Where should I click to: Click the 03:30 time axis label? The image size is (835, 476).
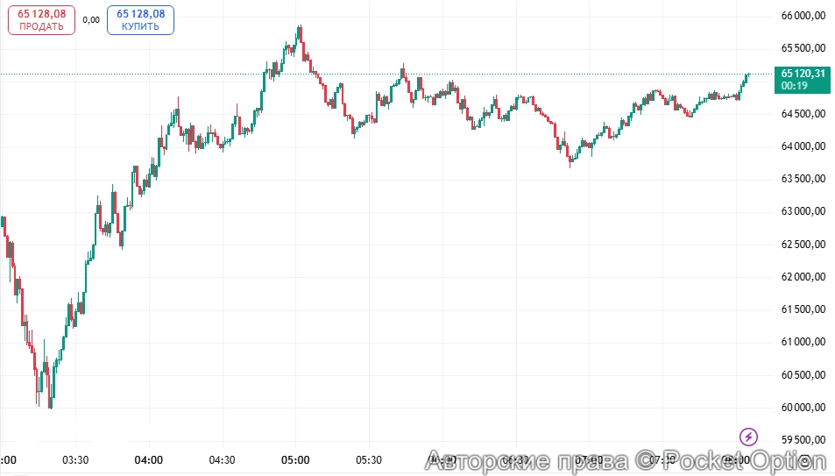[75, 459]
